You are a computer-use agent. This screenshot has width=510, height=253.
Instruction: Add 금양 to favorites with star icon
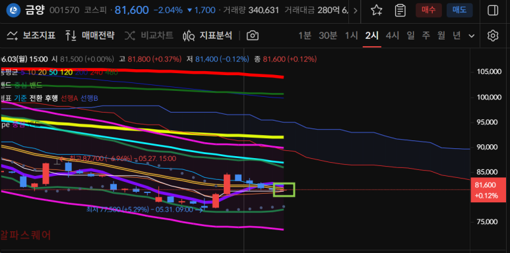[377, 11]
